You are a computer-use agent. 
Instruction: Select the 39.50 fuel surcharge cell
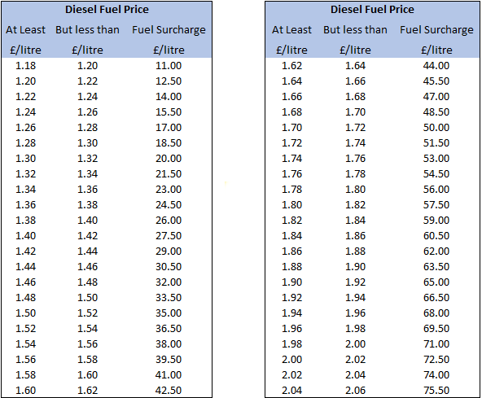click(169, 359)
